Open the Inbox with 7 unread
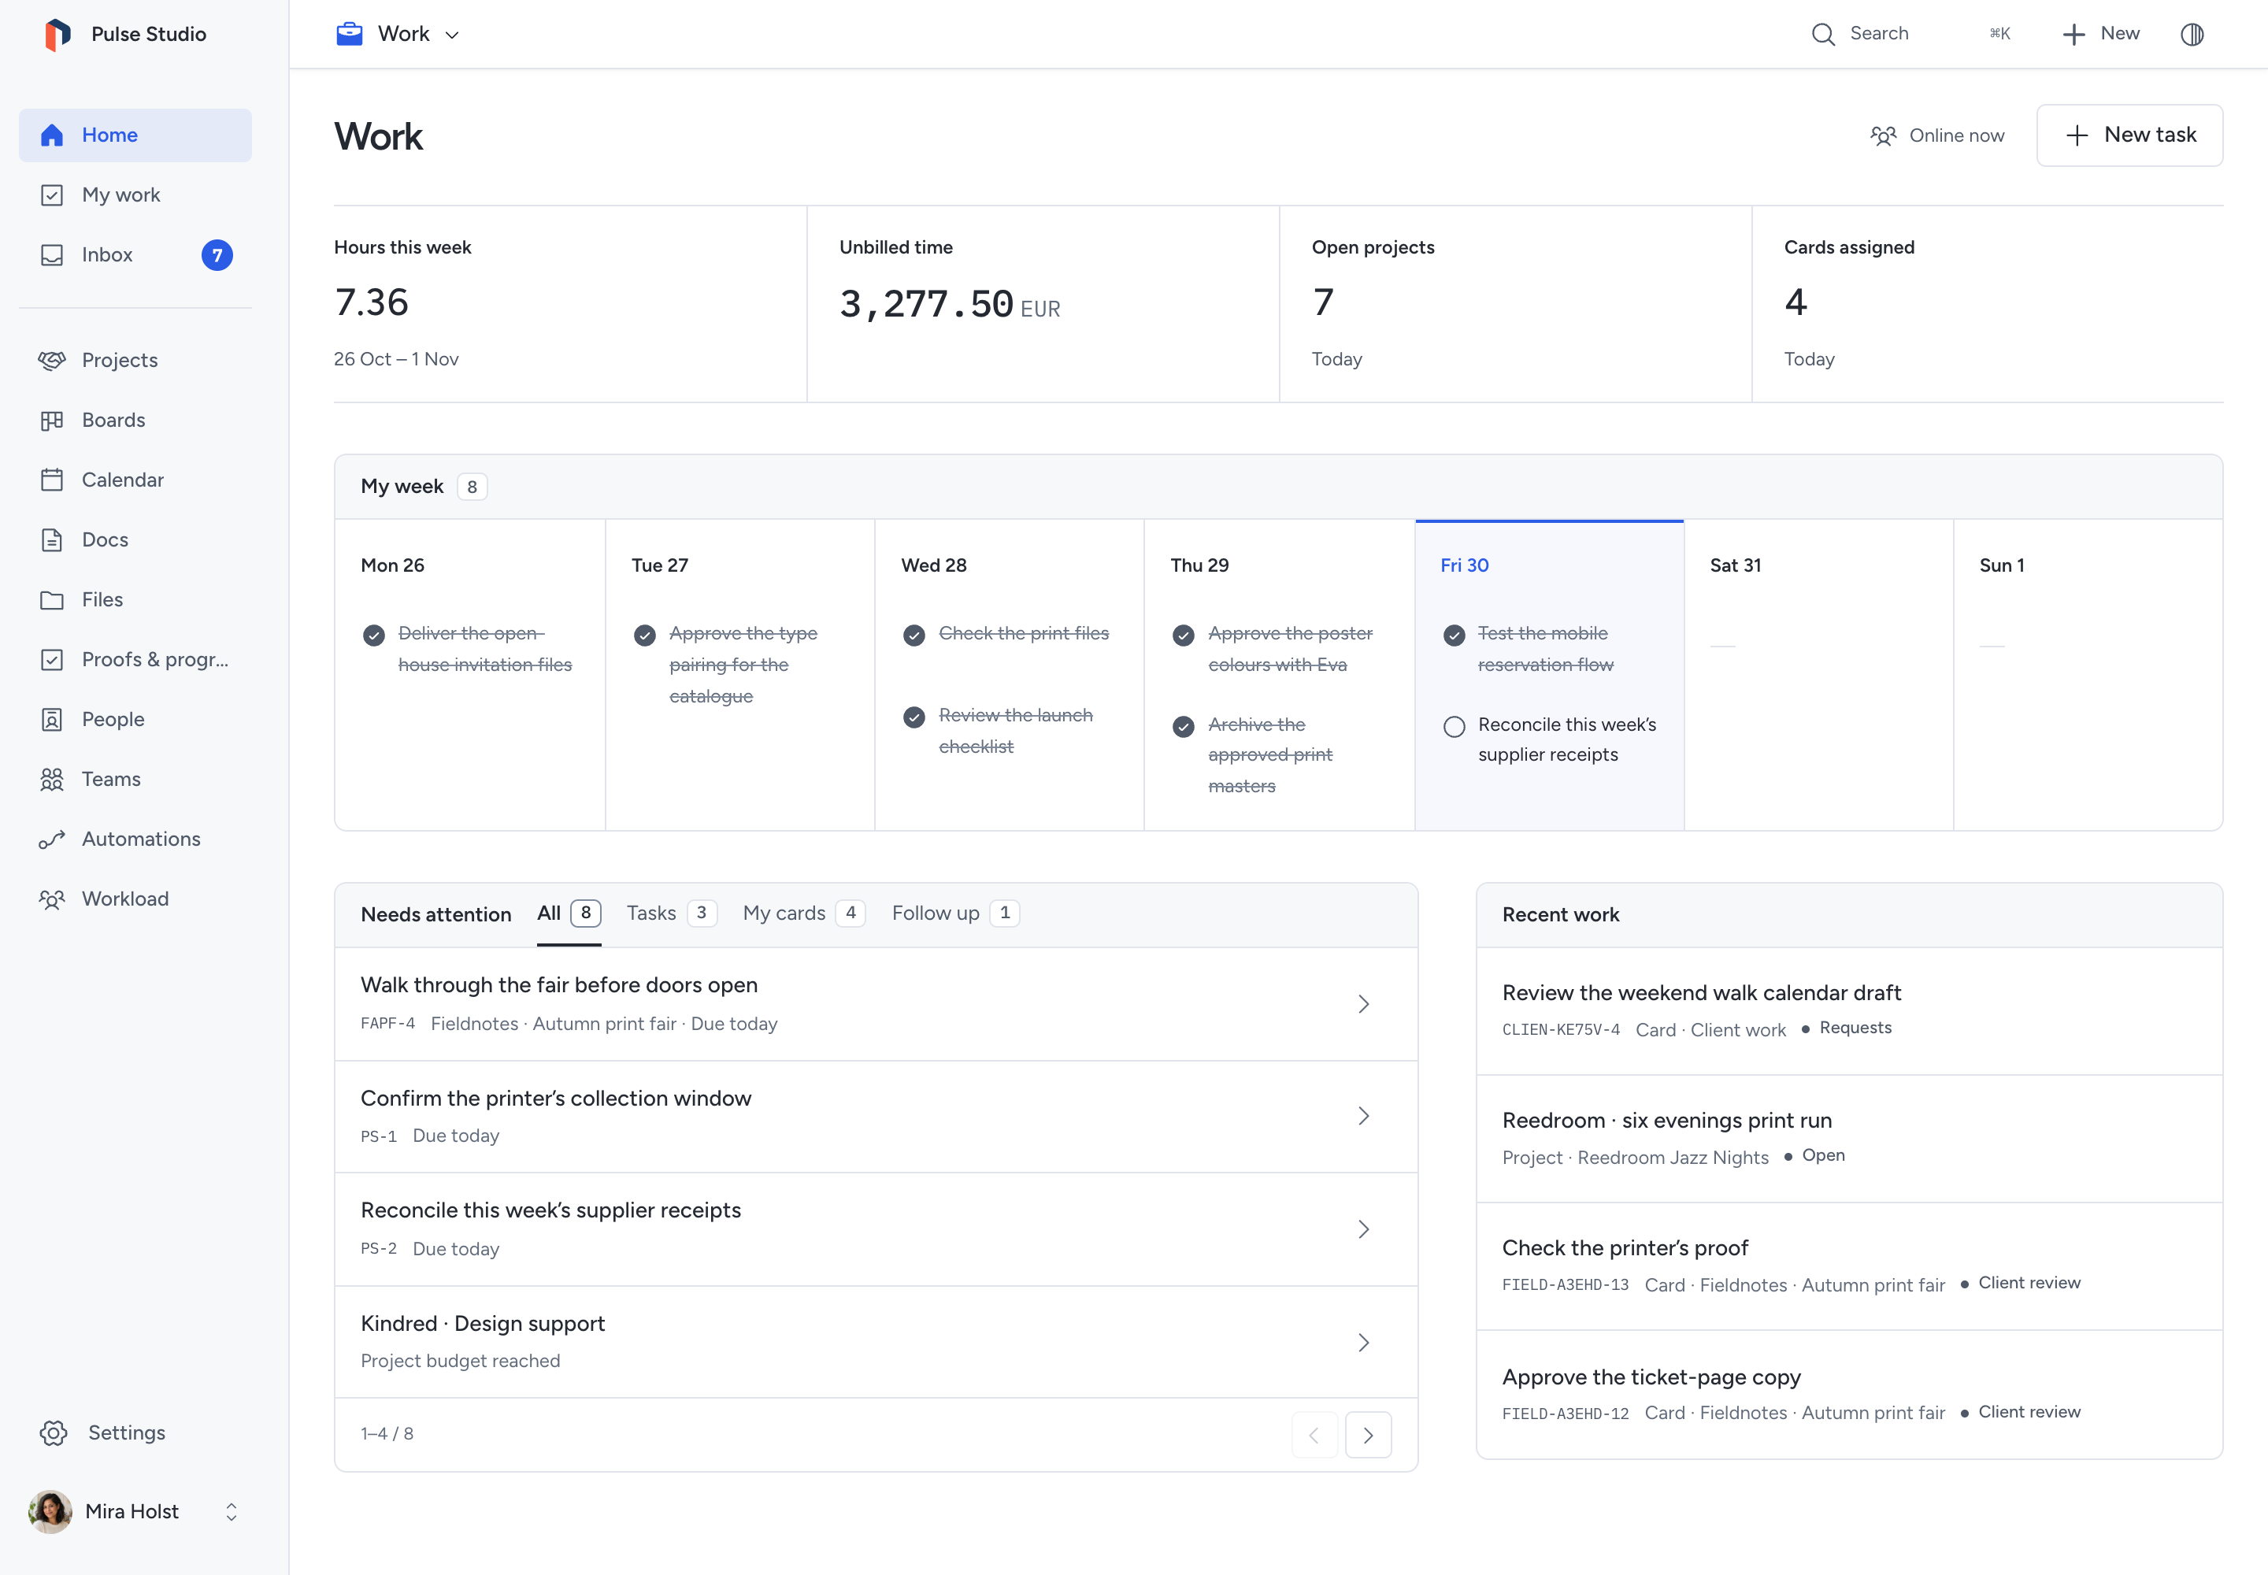Viewport: 2268px width, 1575px height. (x=135, y=254)
